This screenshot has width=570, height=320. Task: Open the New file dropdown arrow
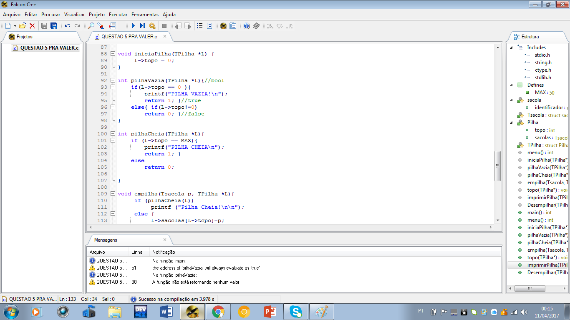[15, 26]
